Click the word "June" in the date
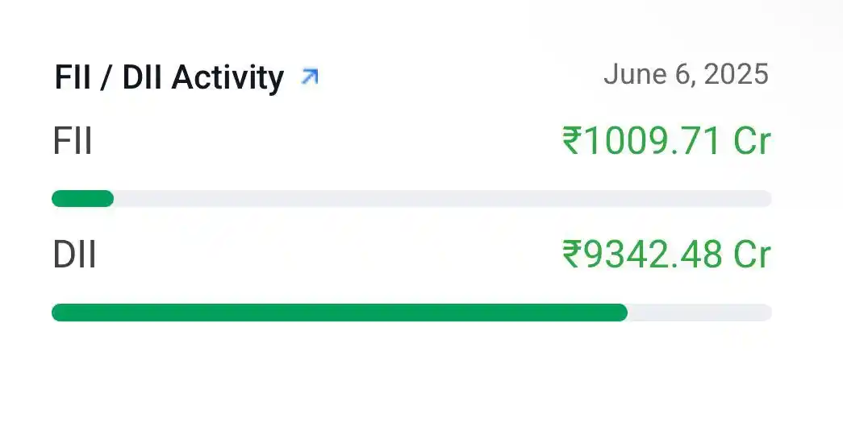The image size is (843, 435). pos(633,75)
